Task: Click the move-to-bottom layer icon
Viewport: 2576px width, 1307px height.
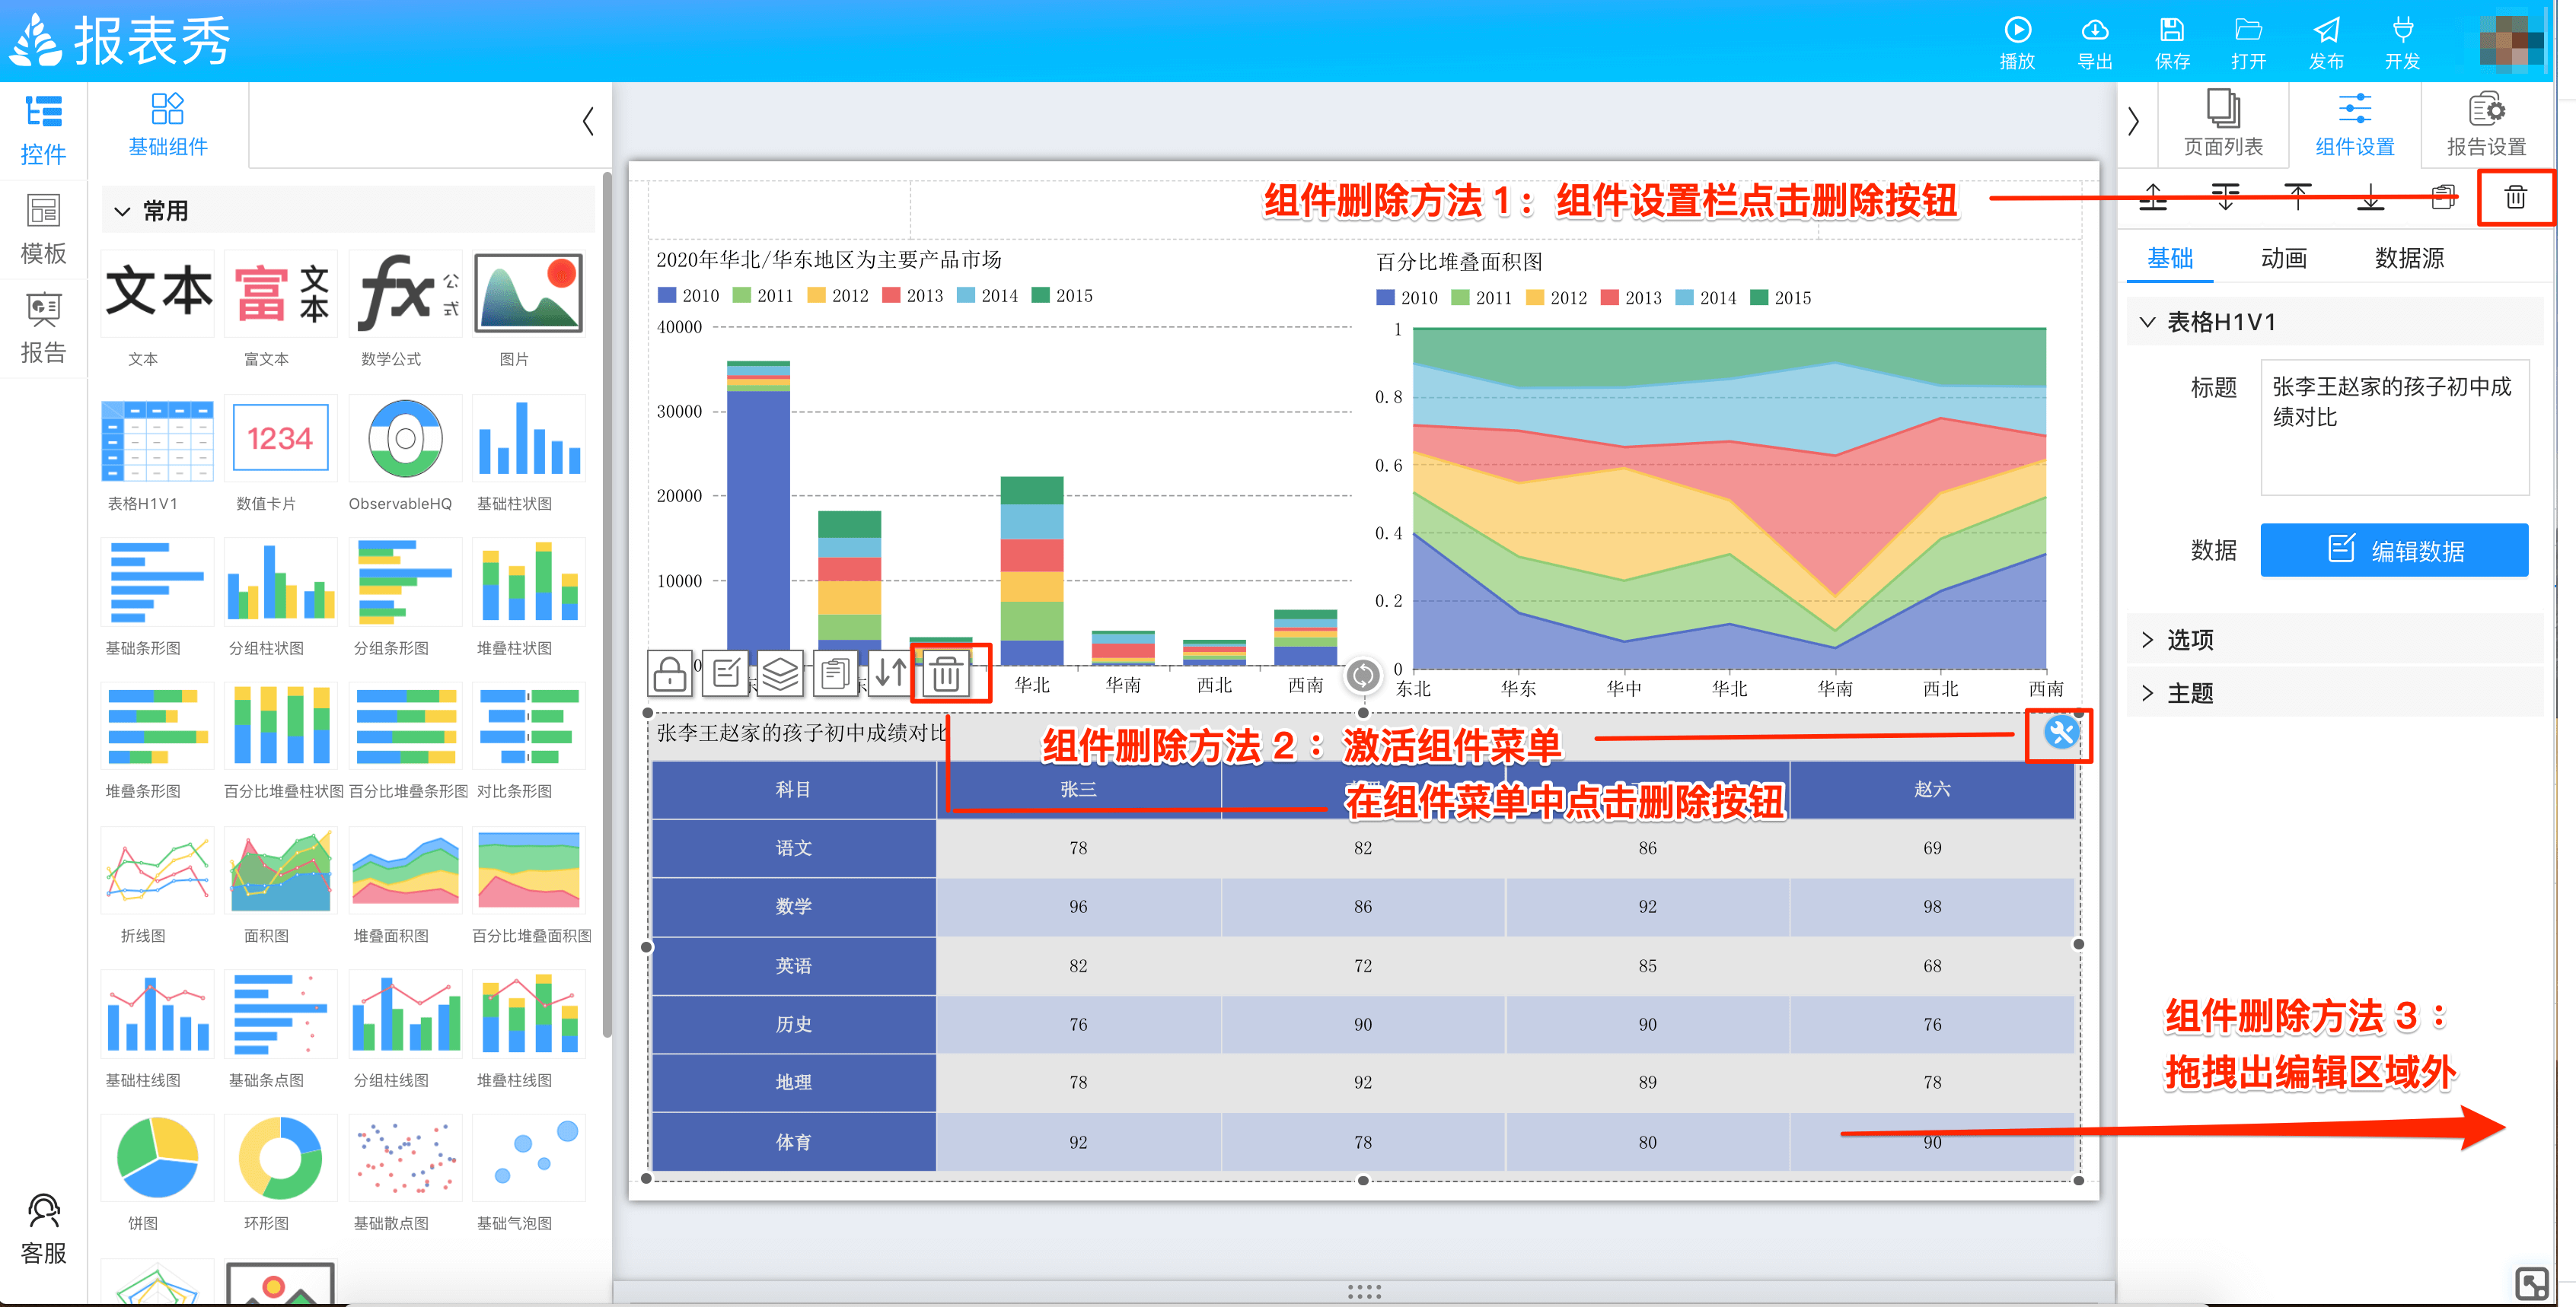Action: 2370,197
